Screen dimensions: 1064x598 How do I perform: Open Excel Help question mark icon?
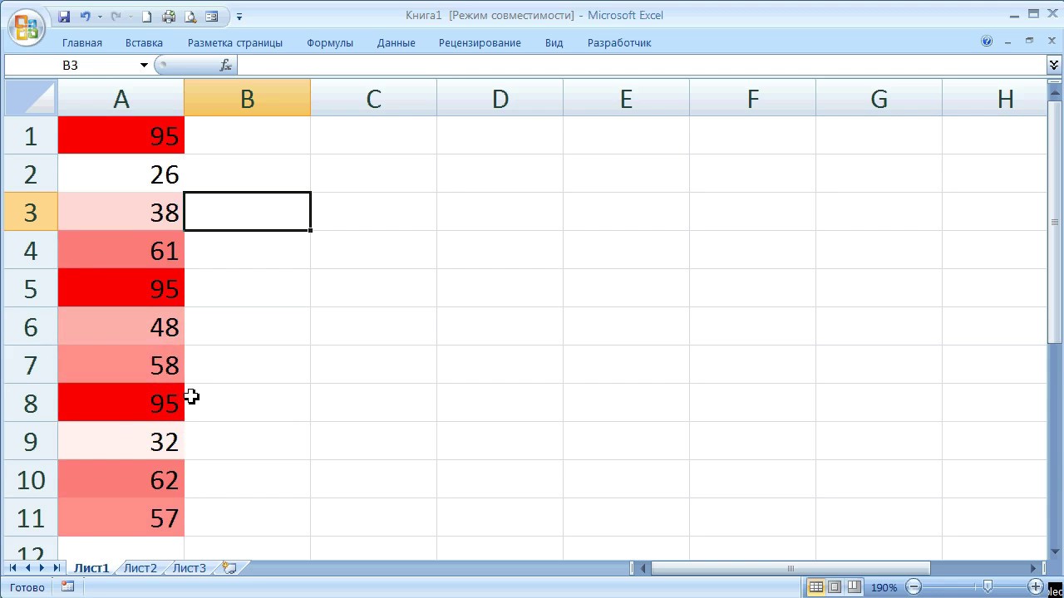click(987, 42)
